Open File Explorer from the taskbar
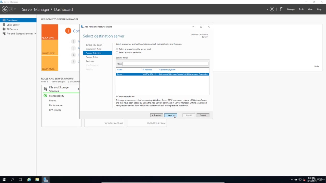This screenshot has width=326, height=183. [x=37, y=180]
